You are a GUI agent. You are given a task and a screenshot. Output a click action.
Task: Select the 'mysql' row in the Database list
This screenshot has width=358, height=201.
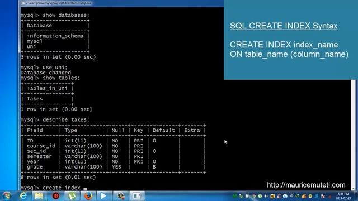click(35, 41)
